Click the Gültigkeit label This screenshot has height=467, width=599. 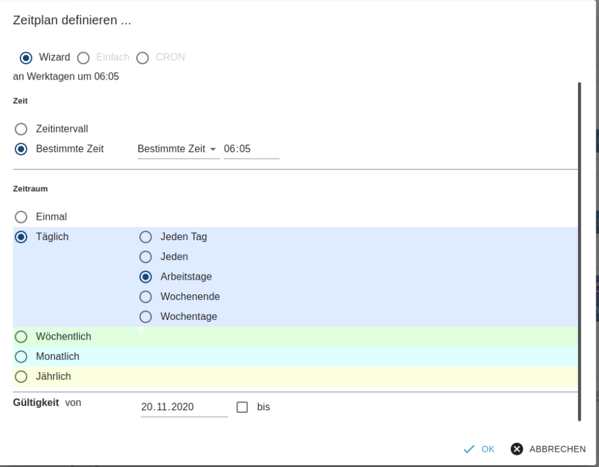pyautogui.click(x=36, y=403)
